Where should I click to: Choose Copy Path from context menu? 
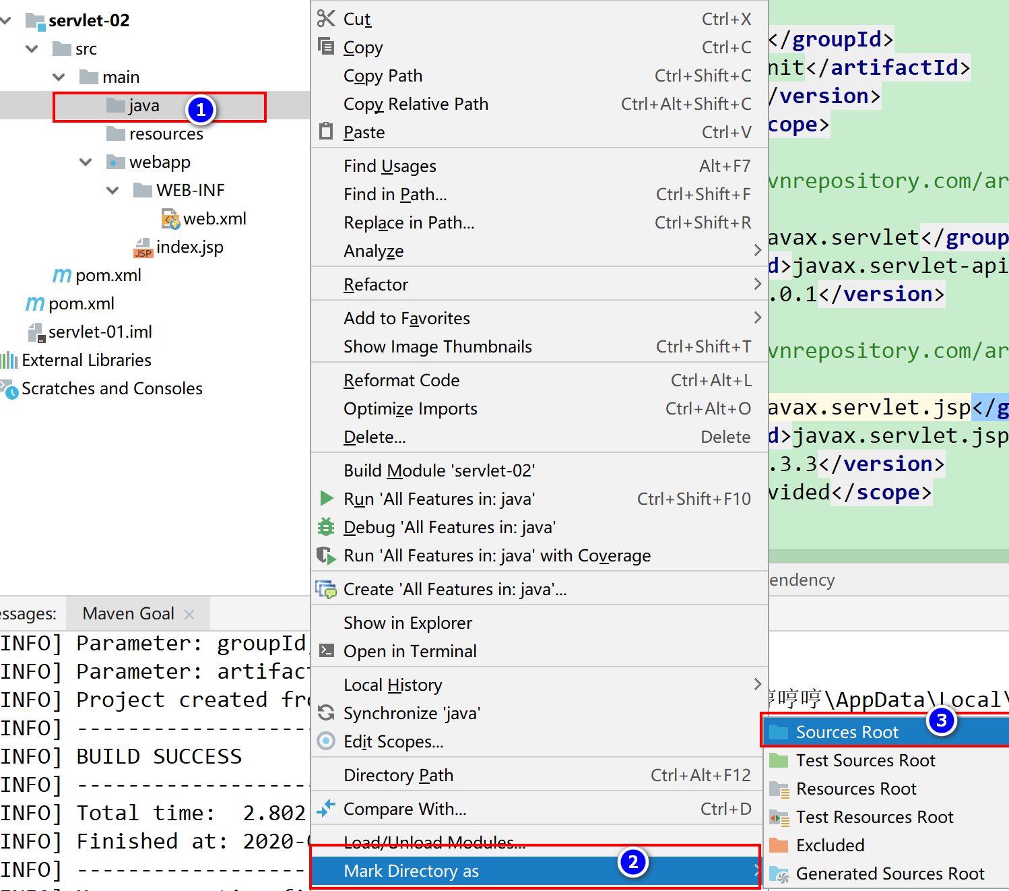click(539, 75)
